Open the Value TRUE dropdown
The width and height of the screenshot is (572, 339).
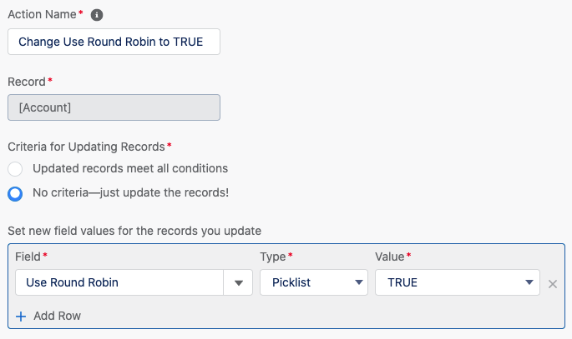tap(458, 282)
